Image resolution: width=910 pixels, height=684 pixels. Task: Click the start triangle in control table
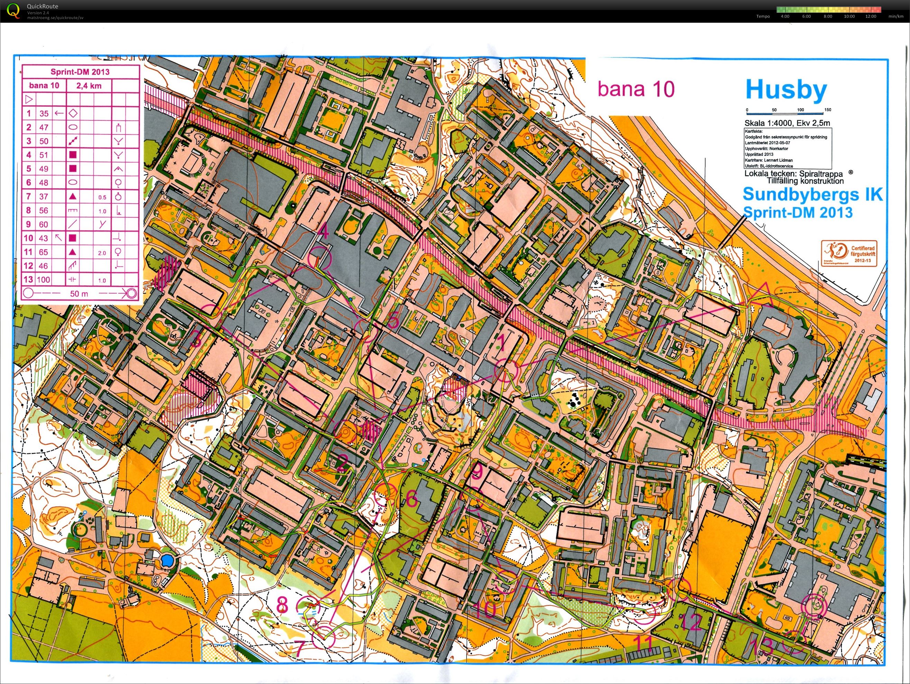pyautogui.click(x=29, y=99)
